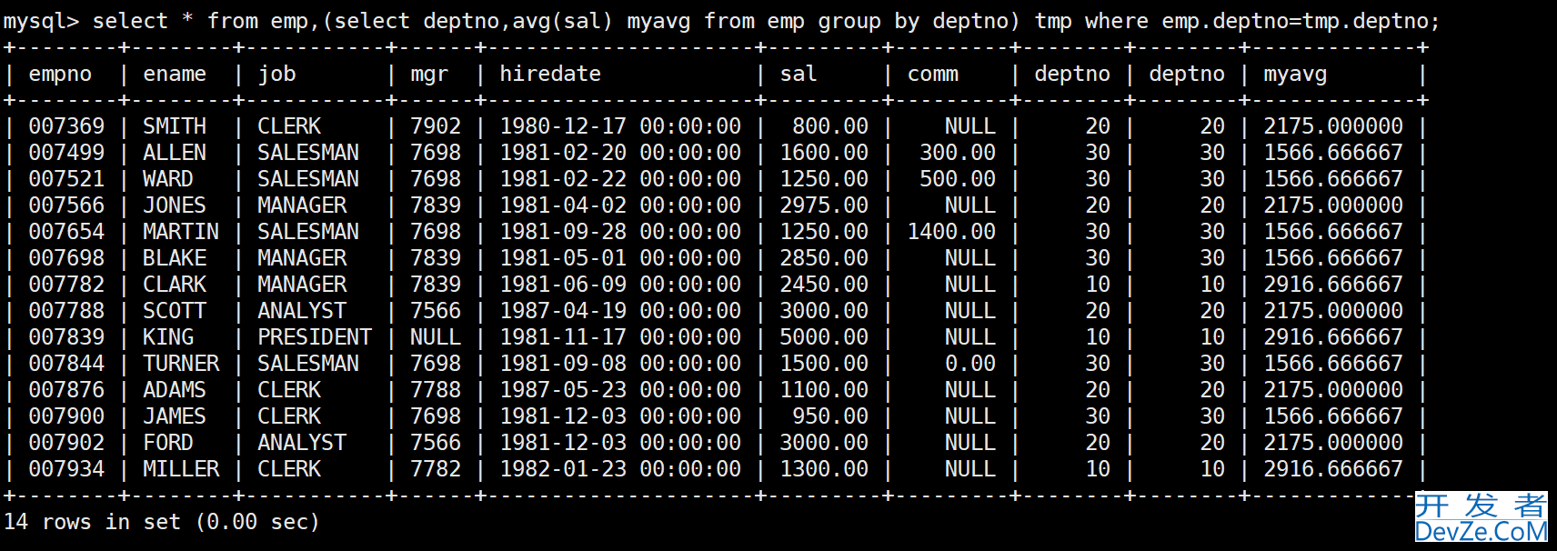The height and width of the screenshot is (551, 1557).
Task: Click hiredate 1981-11-17 00:00:00
Action: [x=620, y=337]
